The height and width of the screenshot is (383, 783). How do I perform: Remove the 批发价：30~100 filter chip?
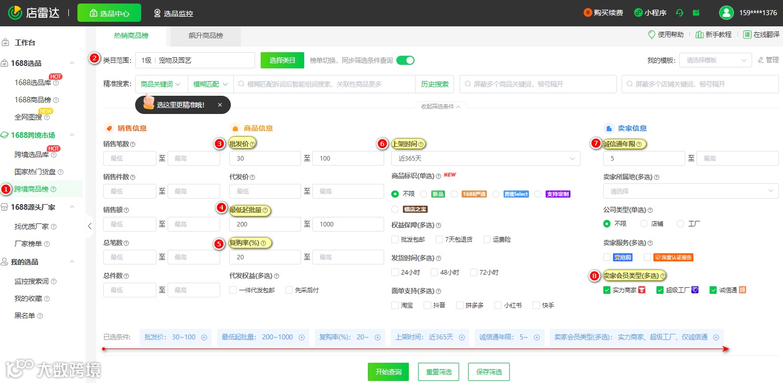[204, 337]
